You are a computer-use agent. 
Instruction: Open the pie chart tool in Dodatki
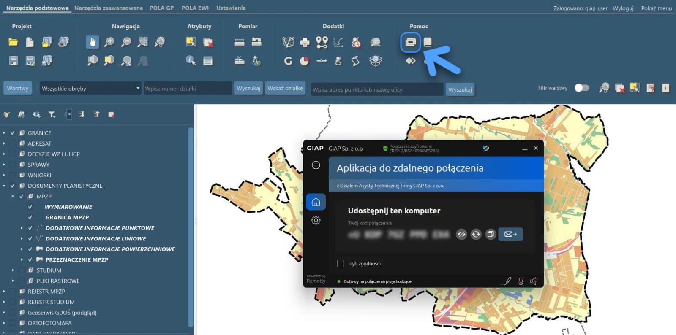[x=304, y=61]
